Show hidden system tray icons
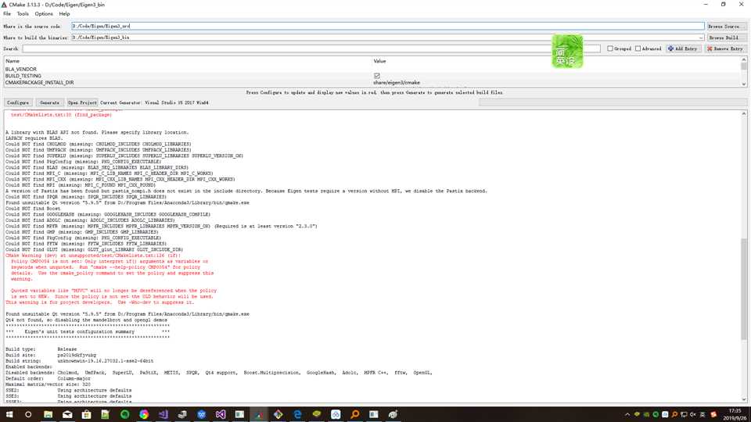The width and height of the screenshot is (751, 422). coord(627,414)
